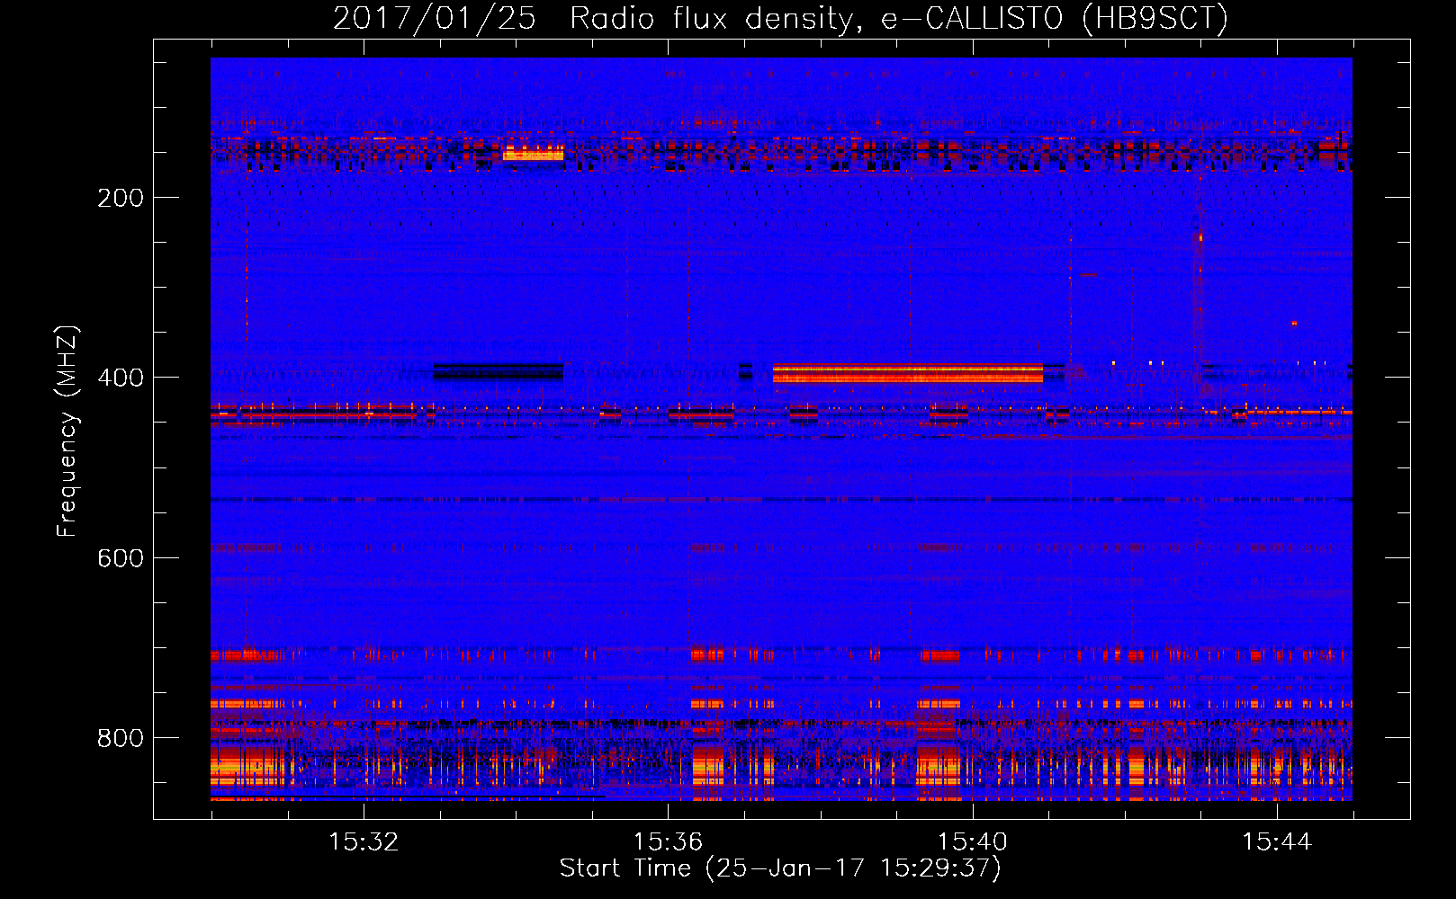Click the 'Start Time (25-Jan-17 15:29:37)' label
Viewport: 1456px width, 899px height.
click(780, 868)
